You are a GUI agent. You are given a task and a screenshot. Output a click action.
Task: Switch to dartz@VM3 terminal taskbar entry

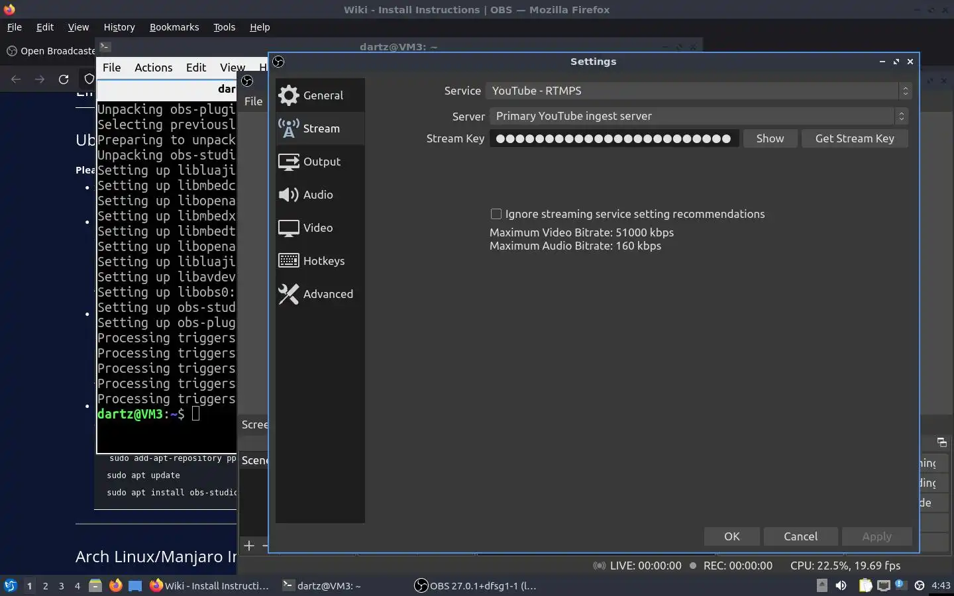322,585
